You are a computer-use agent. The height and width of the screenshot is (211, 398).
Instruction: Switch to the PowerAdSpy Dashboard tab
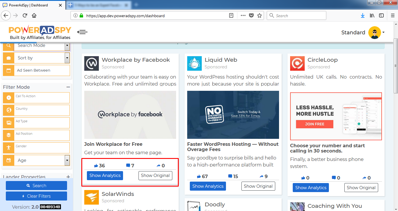coord(32,5)
